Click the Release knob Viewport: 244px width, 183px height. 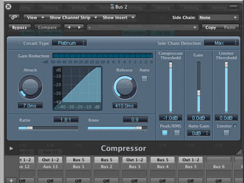(125, 87)
